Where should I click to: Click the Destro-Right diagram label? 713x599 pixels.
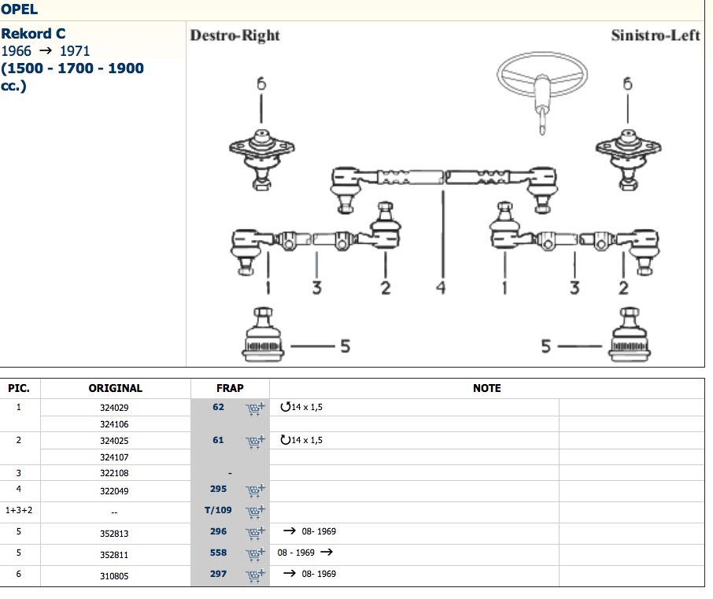[x=235, y=35]
